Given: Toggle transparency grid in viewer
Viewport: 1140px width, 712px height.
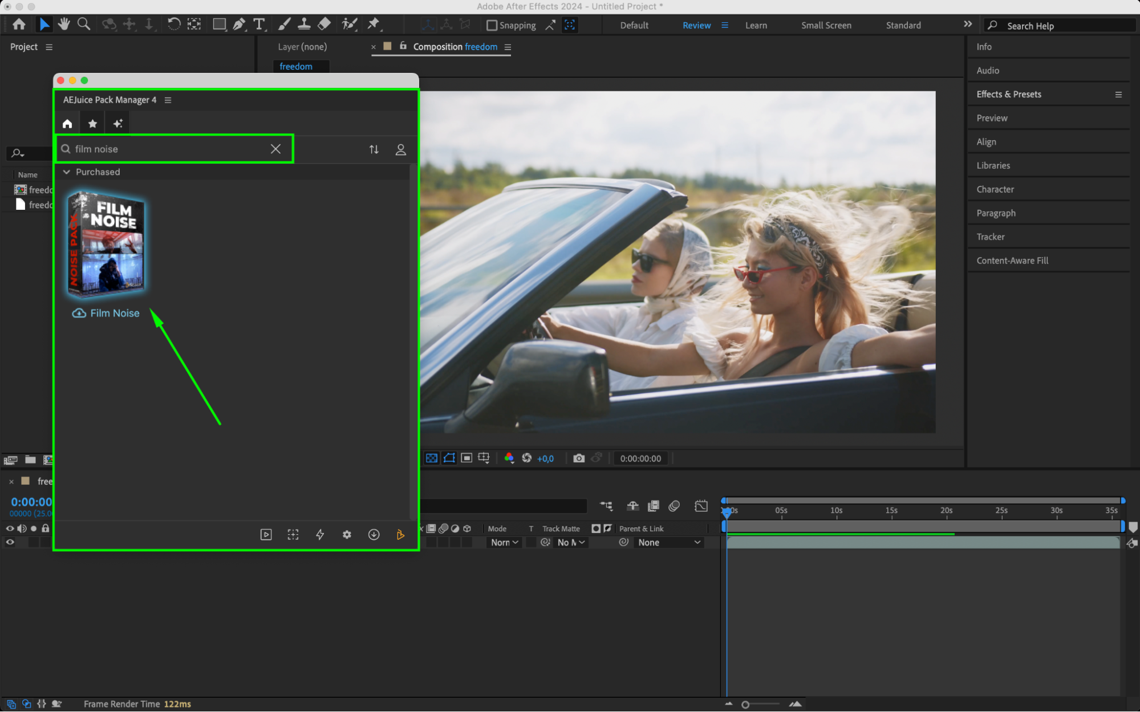Looking at the screenshot, I should [432, 458].
